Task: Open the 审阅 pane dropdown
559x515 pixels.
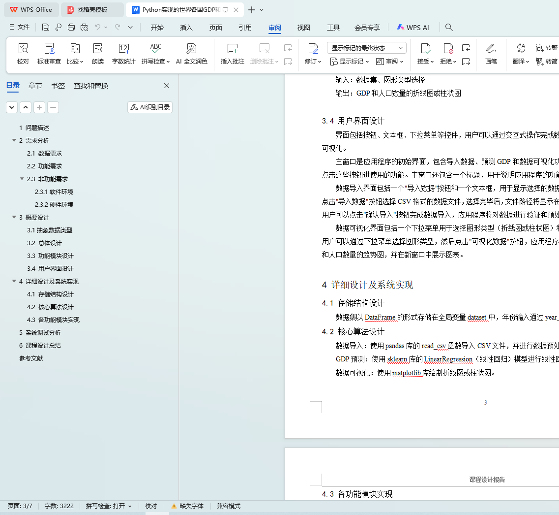Action: [x=390, y=62]
